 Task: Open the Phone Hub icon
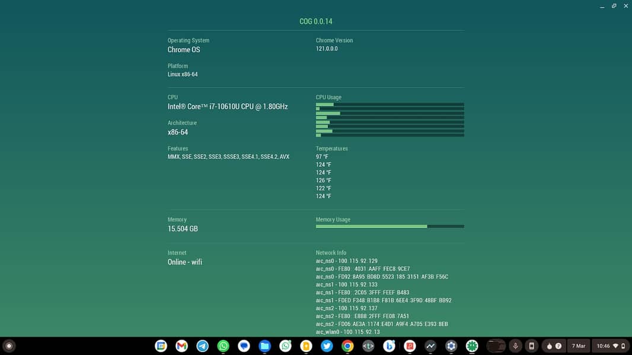(x=532, y=346)
